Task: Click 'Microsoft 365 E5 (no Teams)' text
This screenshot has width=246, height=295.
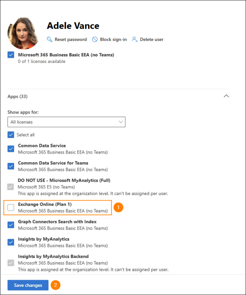Action: (x=46, y=187)
